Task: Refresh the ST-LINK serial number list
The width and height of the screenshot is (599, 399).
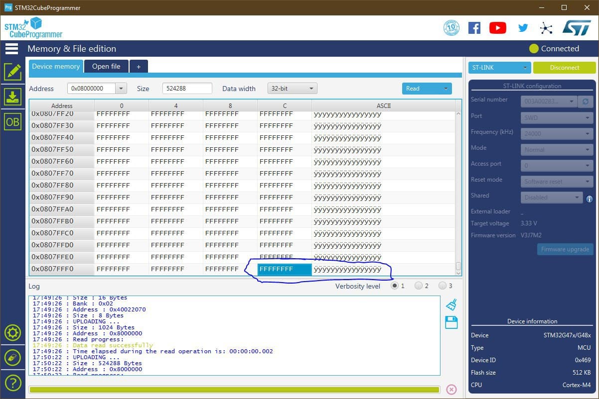Action: pyautogui.click(x=586, y=101)
